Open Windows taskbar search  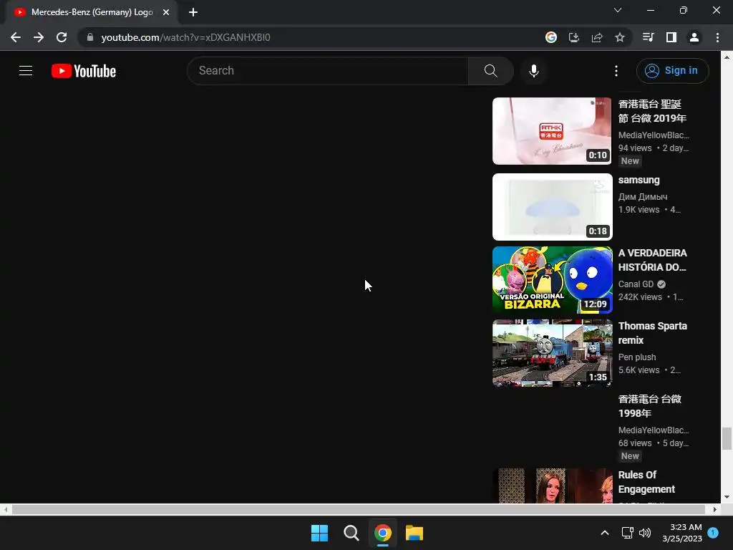coord(351,533)
